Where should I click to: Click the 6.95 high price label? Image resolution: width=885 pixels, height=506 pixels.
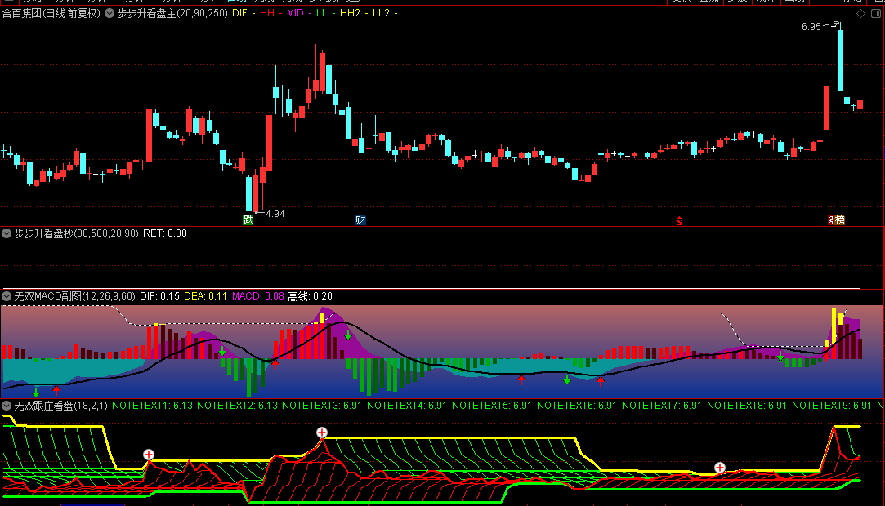(811, 27)
